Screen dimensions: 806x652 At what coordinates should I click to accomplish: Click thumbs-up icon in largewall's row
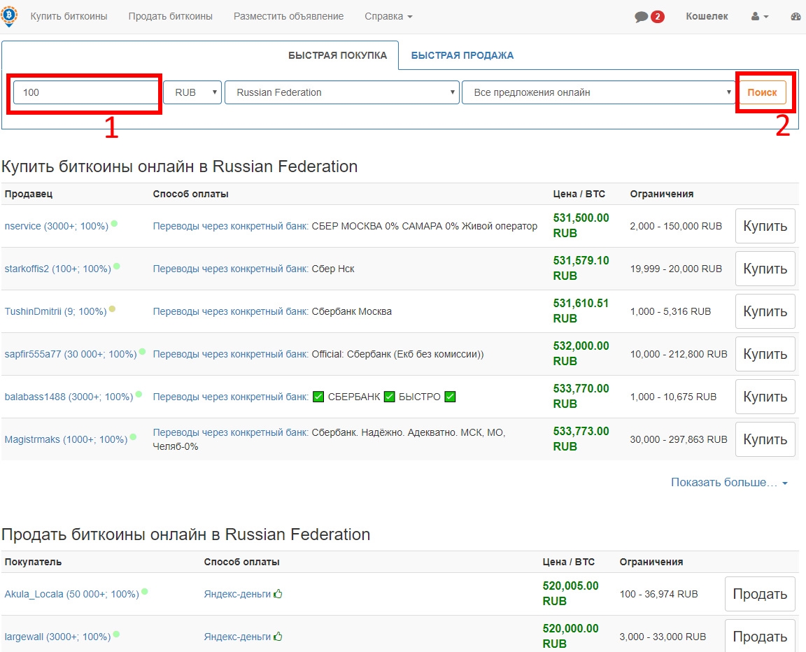[x=278, y=637]
